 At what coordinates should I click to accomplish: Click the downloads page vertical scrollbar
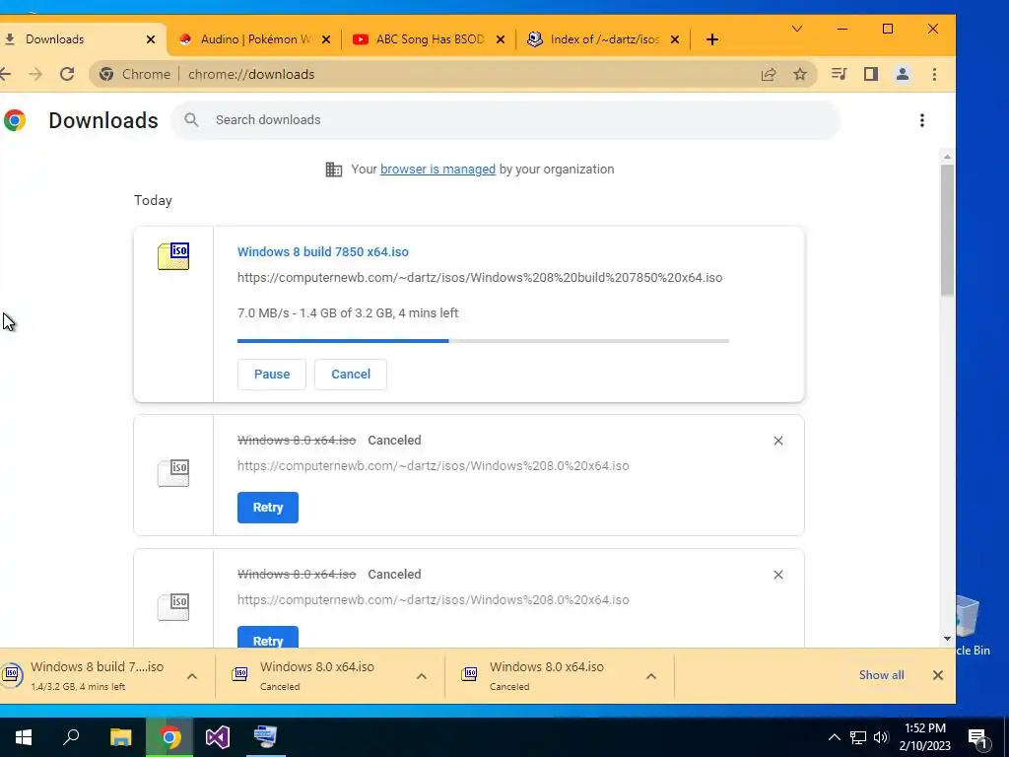947,230
